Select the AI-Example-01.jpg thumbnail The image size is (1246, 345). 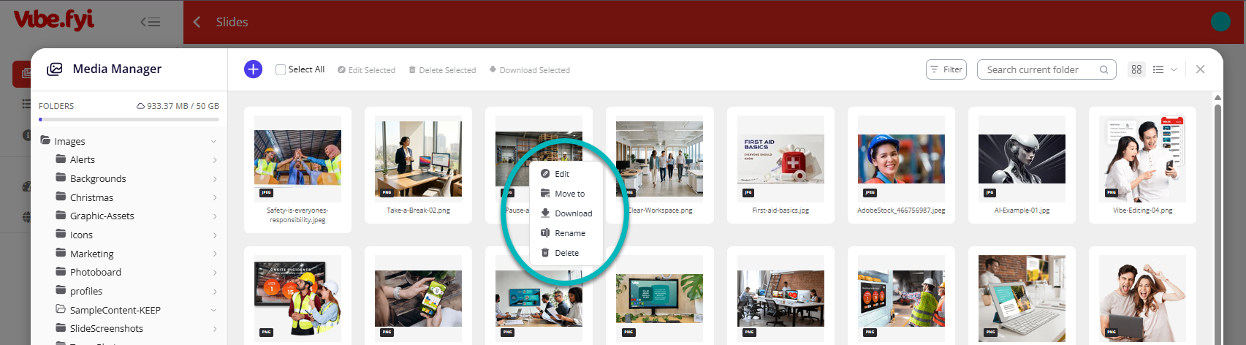click(x=1022, y=159)
